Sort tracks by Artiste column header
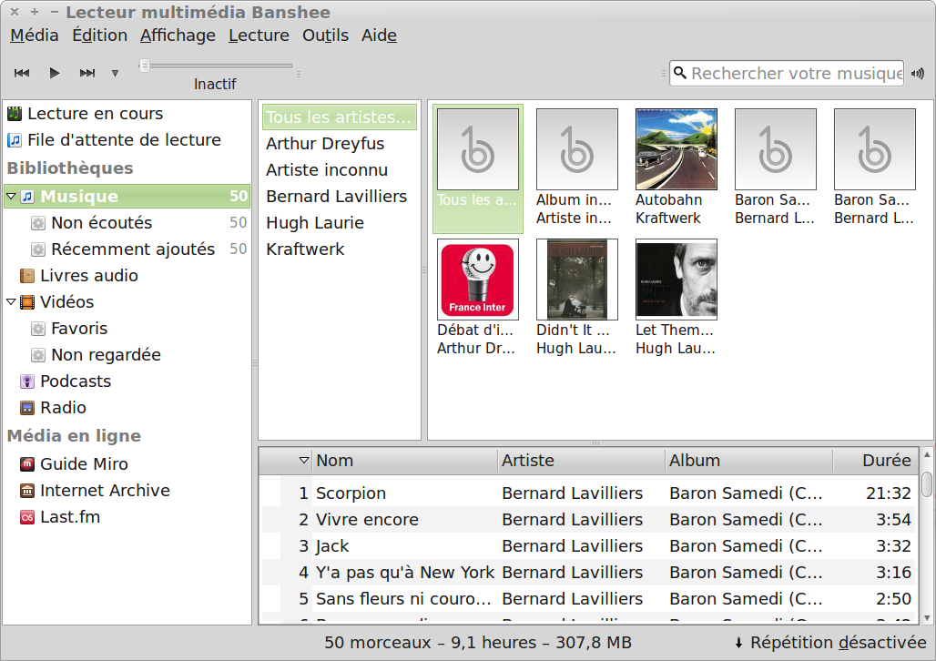Screen dimensions: 936x661 click(582, 461)
